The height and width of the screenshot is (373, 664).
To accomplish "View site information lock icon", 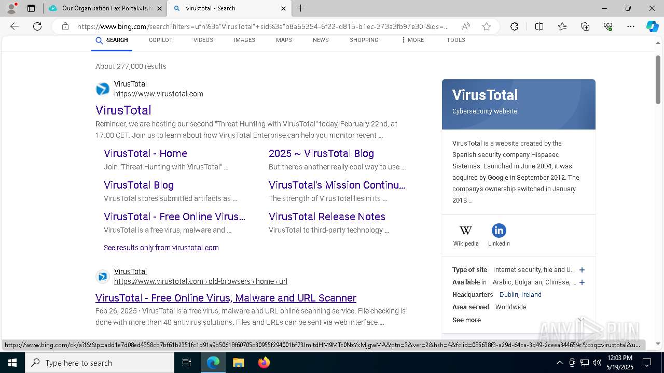I will coord(65,26).
